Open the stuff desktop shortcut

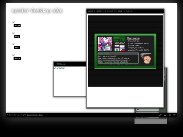pos(17,47)
